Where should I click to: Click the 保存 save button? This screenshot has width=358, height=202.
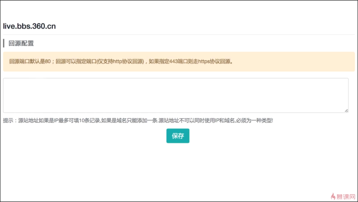click(177, 136)
